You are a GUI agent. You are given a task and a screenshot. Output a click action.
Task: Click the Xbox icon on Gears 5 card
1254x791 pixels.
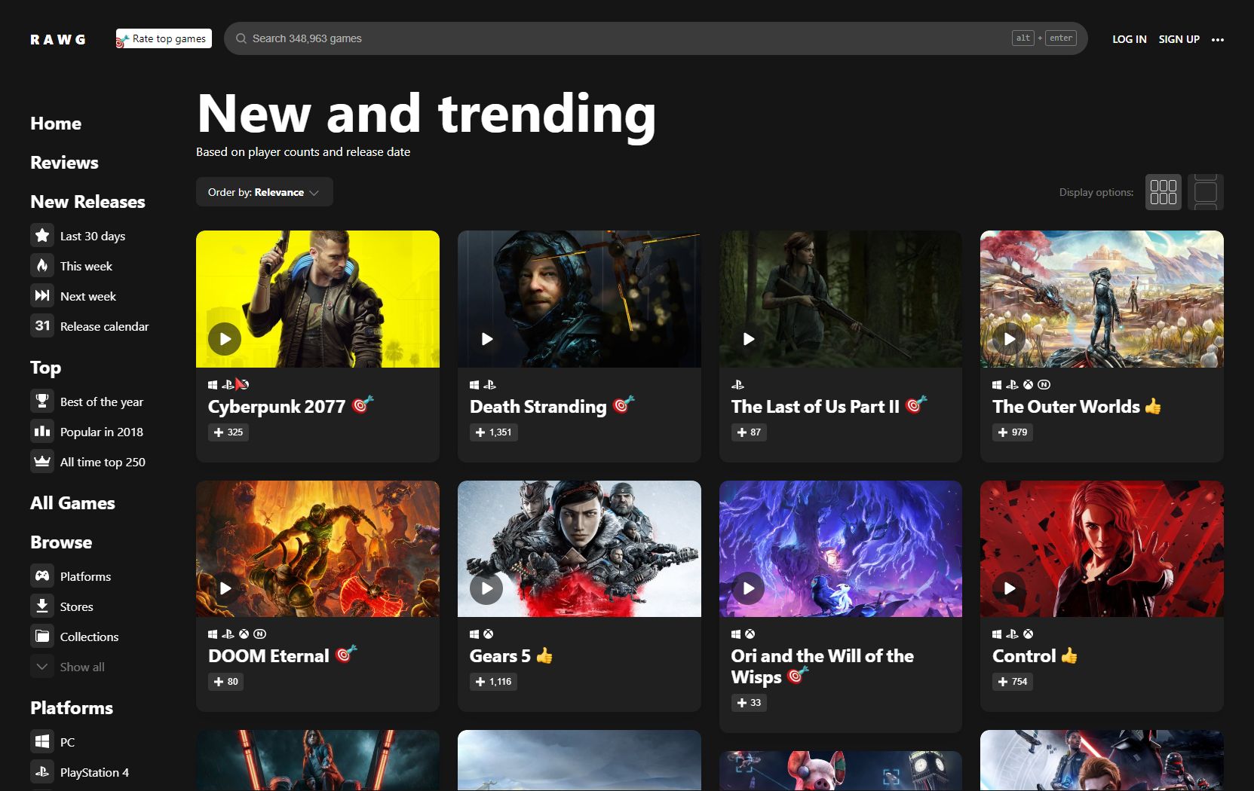pyautogui.click(x=489, y=634)
